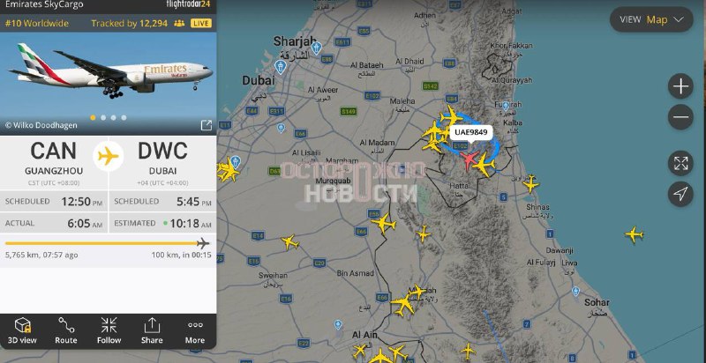Follow the selected aircraft

[109, 330]
